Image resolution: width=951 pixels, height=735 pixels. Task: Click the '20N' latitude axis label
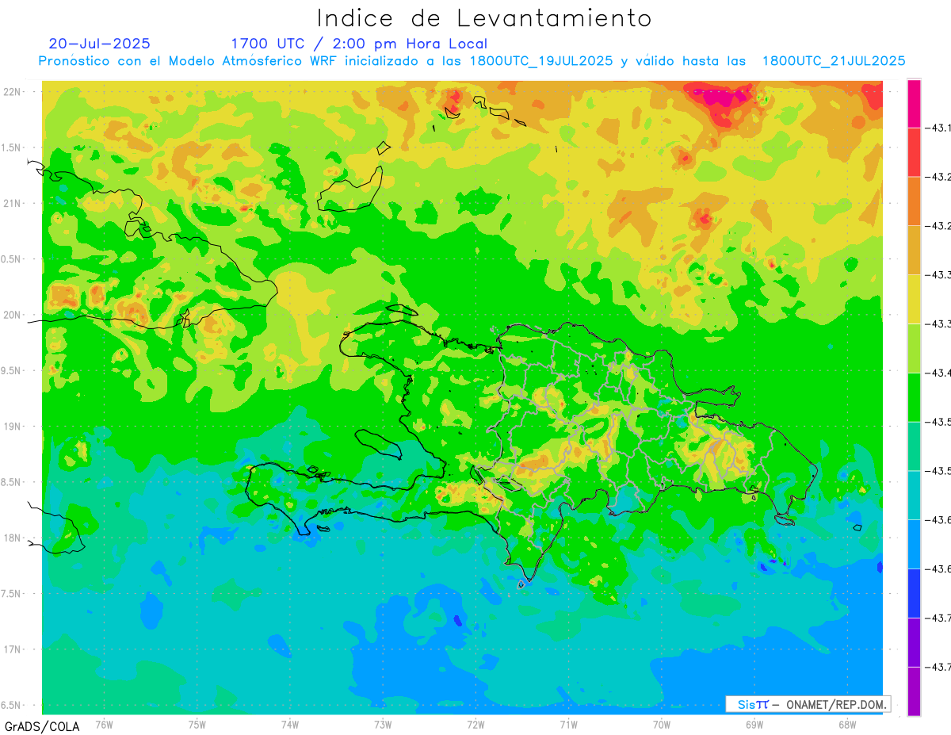(13, 315)
